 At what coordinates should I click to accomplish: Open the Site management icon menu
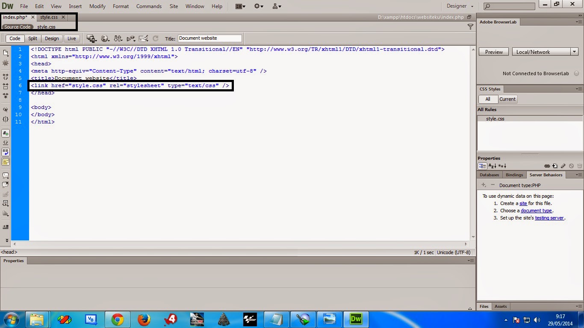pyautogui.click(x=277, y=6)
